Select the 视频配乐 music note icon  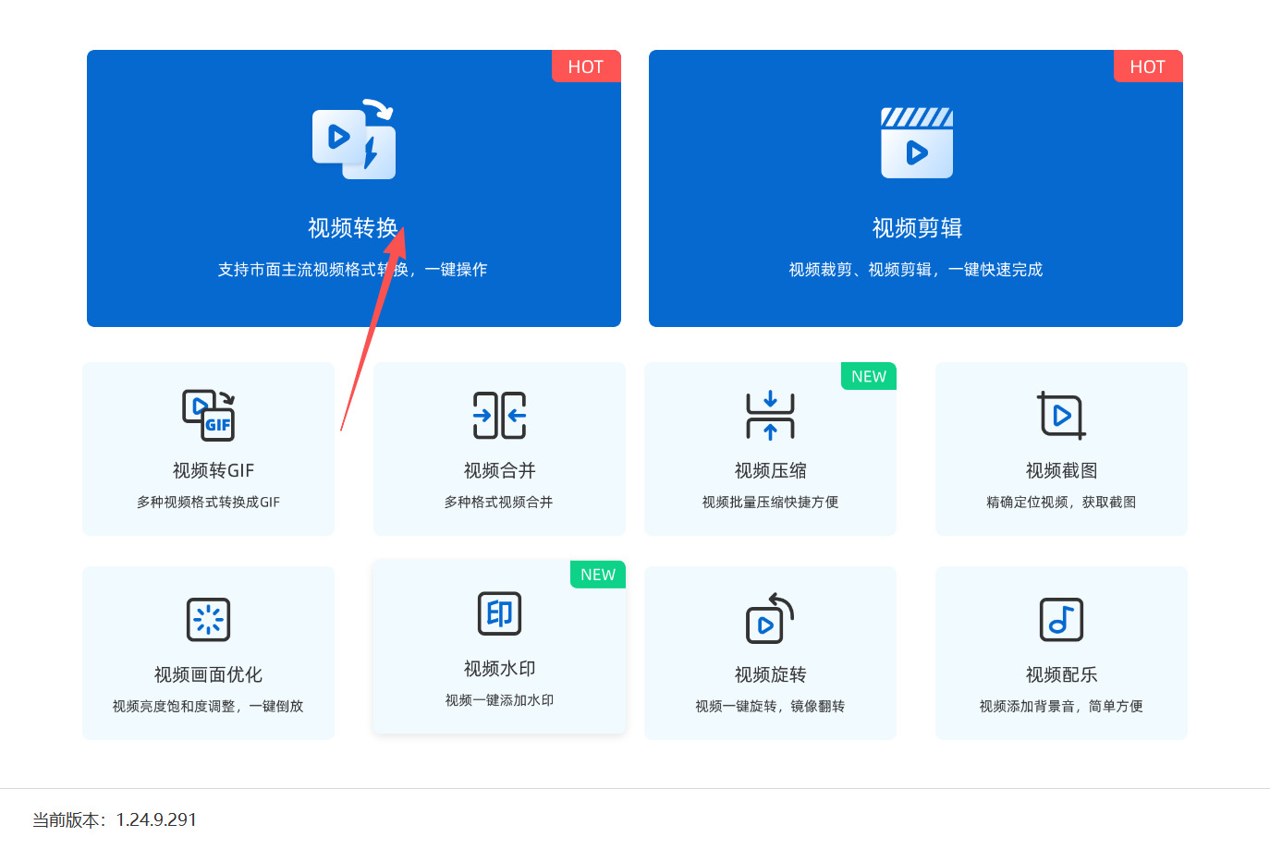(1061, 620)
